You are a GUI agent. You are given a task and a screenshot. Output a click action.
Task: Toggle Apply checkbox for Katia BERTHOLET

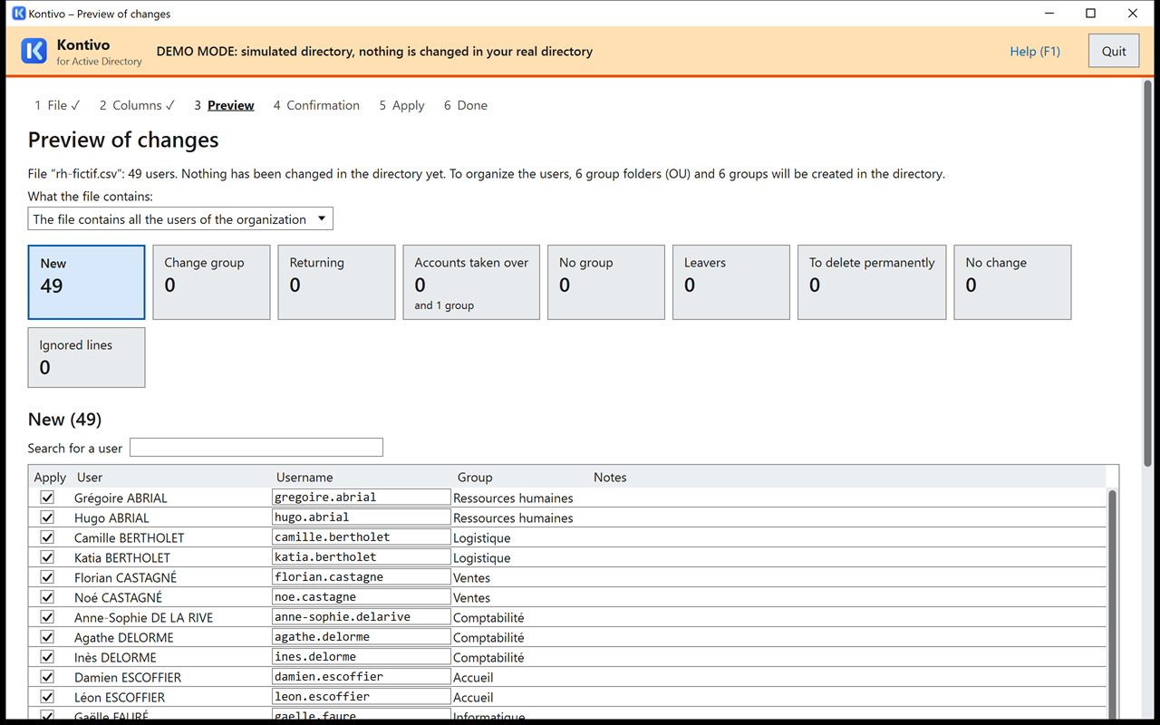(x=47, y=557)
